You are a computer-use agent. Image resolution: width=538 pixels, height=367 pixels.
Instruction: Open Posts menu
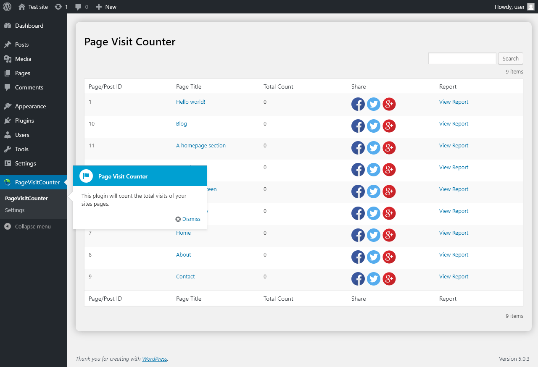34,45
